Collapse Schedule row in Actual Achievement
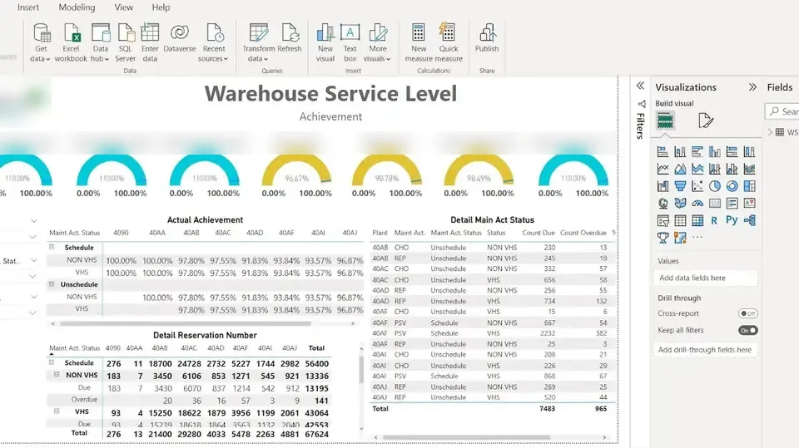 click(x=52, y=247)
